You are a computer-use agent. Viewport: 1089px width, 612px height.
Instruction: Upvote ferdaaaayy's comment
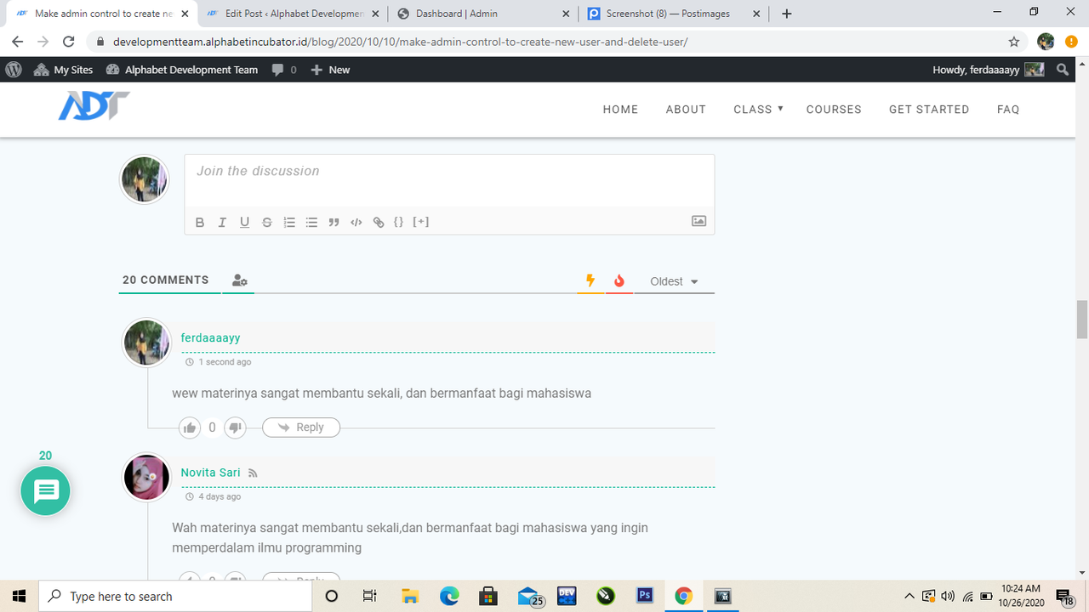(x=190, y=428)
